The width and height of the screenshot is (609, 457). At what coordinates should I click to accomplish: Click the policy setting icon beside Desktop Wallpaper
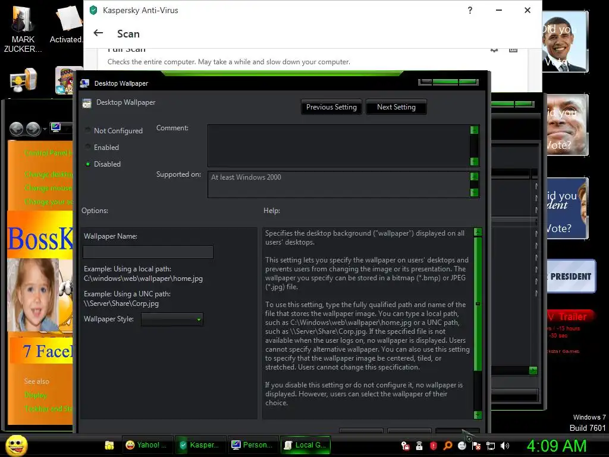[87, 103]
